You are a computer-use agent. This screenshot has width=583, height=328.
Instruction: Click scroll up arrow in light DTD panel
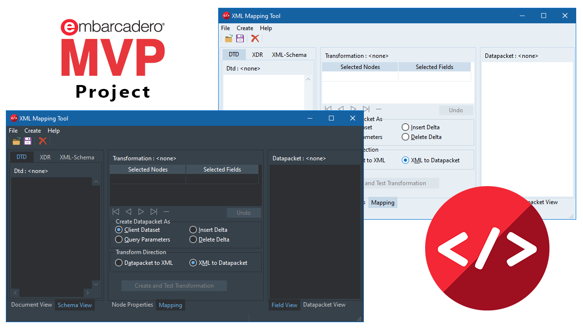[308, 79]
